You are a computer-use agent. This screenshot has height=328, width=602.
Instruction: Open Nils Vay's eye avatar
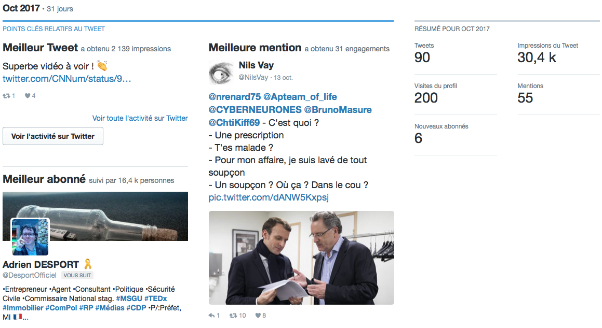pyautogui.click(x=221, y=72)
